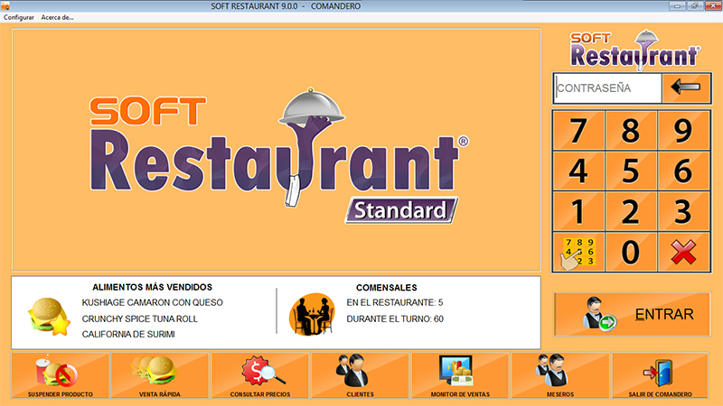723x406 pixels.
Task: Clear entry with red X key
Action: (683, 252)
